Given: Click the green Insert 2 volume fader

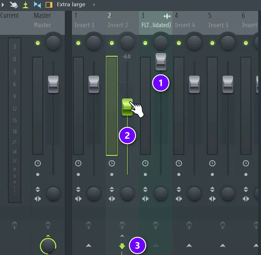Looking at the screenshot, I should [x=127, y=107].
